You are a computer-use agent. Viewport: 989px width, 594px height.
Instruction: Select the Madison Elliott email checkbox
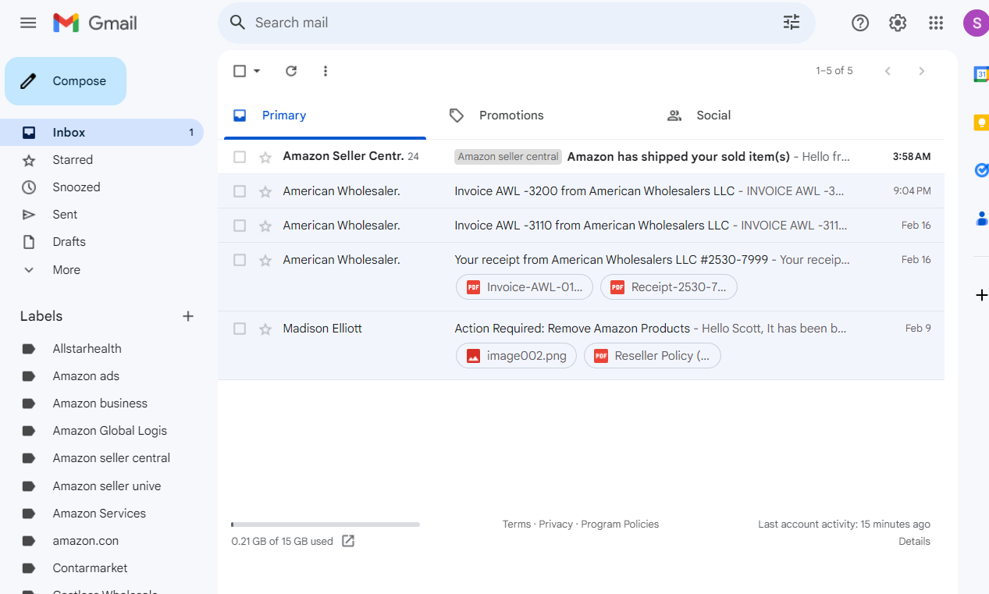point(240,329)
